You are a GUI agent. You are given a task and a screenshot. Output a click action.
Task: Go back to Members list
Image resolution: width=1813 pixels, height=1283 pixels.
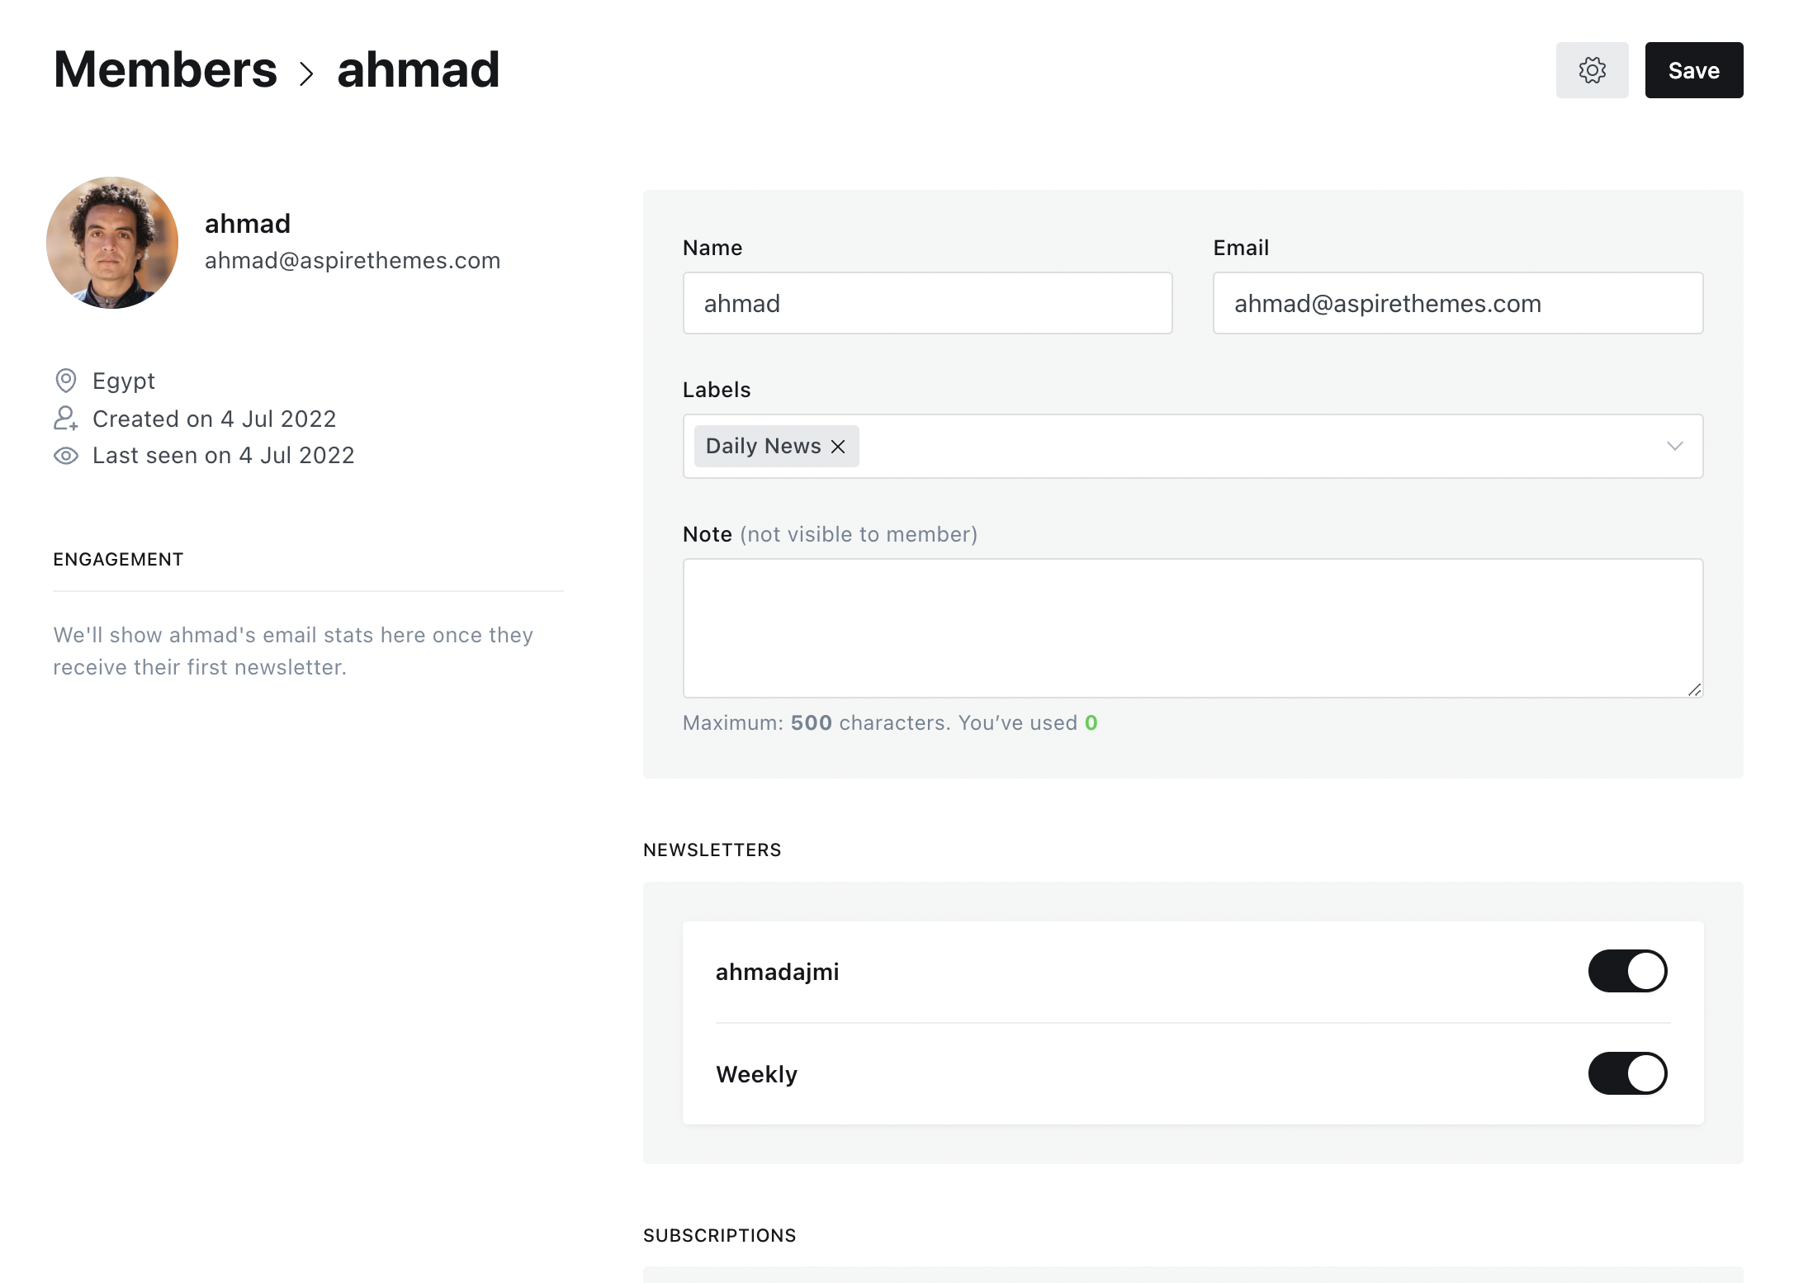pyautogui.click(x=165, y=70)
